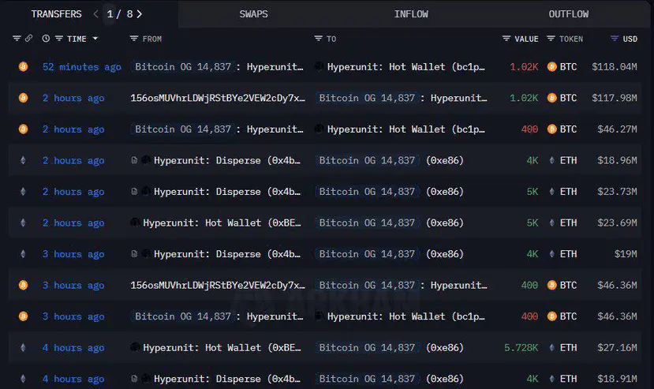654x389 pixels.
Task: Select the $117.98M USD amount
Action: click(615, 98)
